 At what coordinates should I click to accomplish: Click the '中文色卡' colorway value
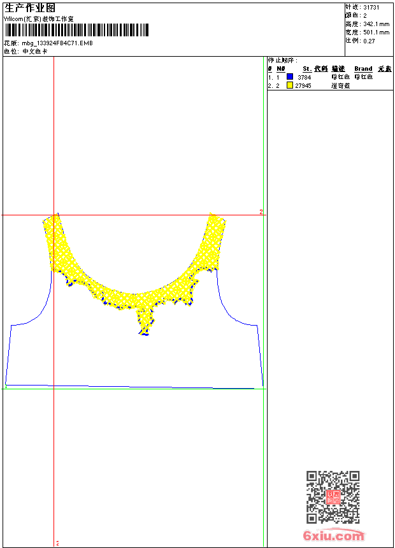tap(35, 52)
